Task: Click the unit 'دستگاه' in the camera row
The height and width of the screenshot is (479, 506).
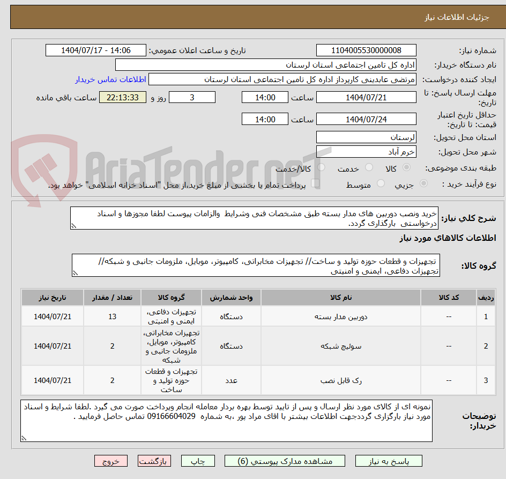Action: 231,316
